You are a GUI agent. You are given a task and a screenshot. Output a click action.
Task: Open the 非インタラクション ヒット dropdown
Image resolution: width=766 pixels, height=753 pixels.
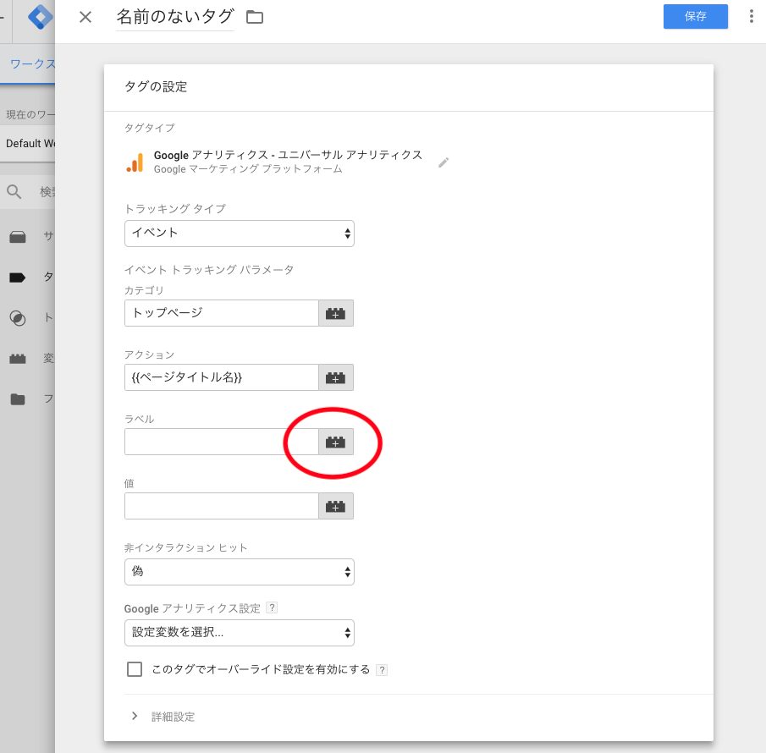(x=240, y=572)
